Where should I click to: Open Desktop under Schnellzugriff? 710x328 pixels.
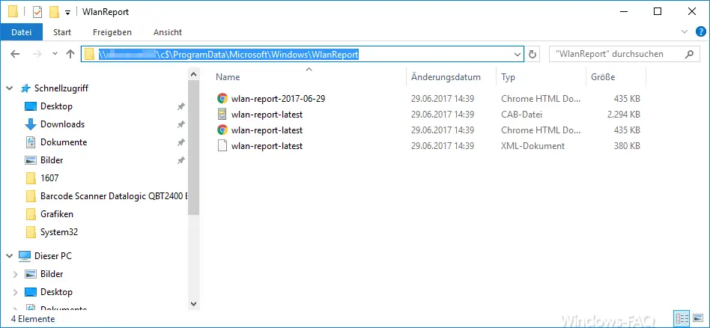tap(56, 106)
